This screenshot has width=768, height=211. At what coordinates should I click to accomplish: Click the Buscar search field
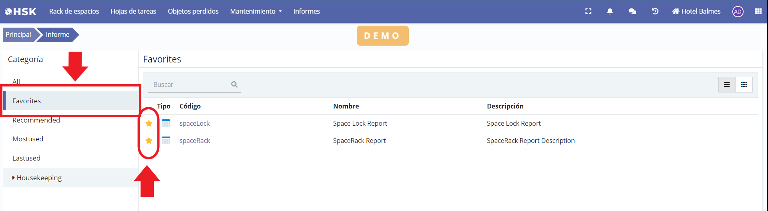tap(188, 84)
